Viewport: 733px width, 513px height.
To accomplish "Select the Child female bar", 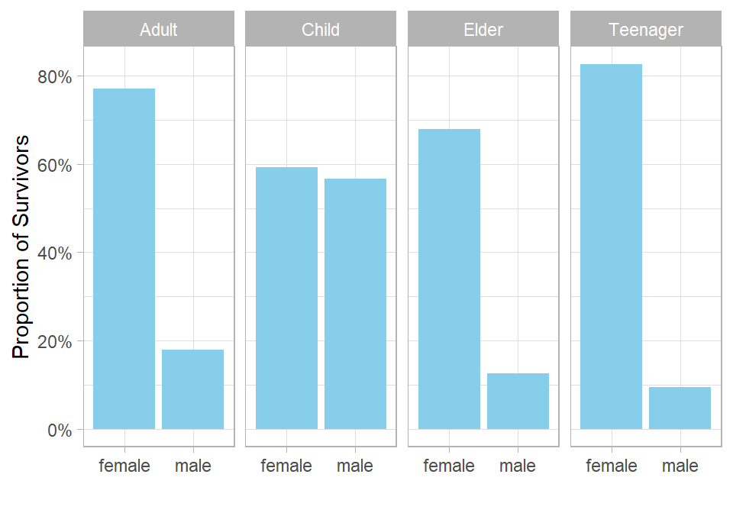I will point(286,298).
